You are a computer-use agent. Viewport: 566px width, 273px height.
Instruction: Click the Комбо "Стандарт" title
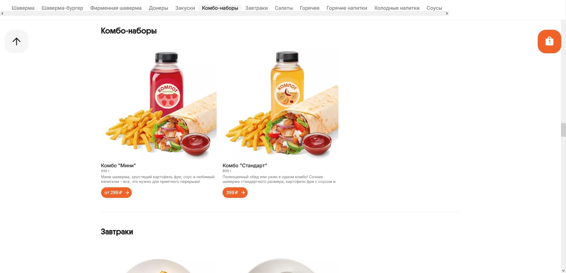coord(245,166)
